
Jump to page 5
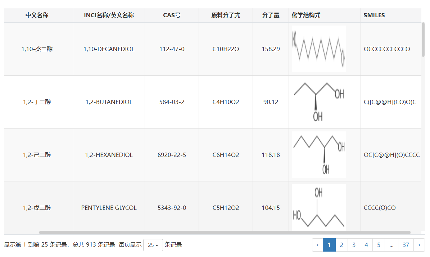pyautogui.click(x=379, y=245)
